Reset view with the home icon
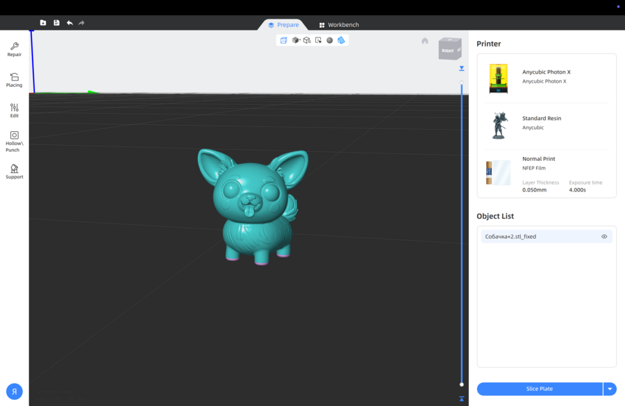 coord(425,40)
